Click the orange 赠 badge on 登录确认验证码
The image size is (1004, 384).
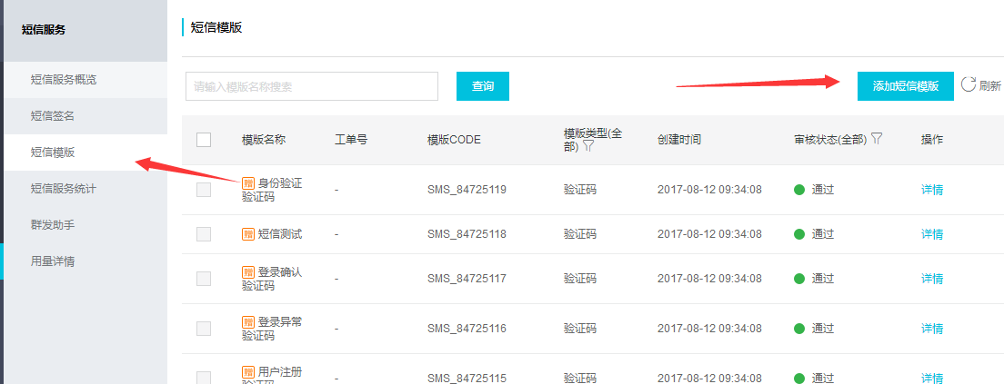point(248,271)
